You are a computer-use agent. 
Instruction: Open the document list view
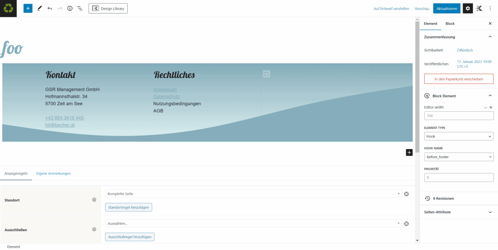point(80,8)
